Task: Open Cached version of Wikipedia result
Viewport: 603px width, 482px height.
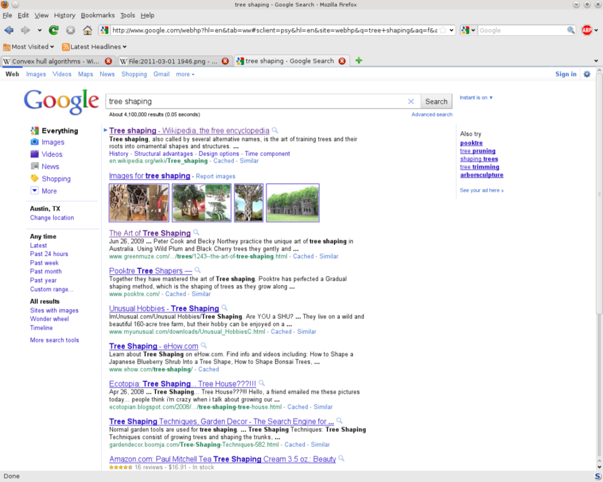Action: [x=223, y=161]
